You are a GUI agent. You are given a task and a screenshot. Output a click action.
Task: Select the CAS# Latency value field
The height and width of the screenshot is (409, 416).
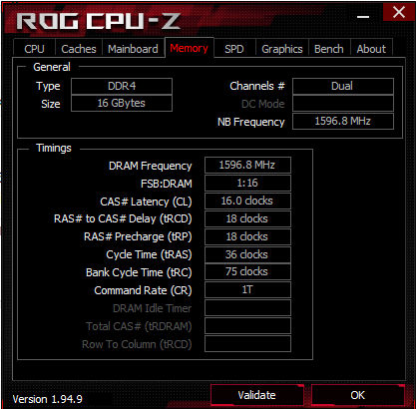pos(247,201)
